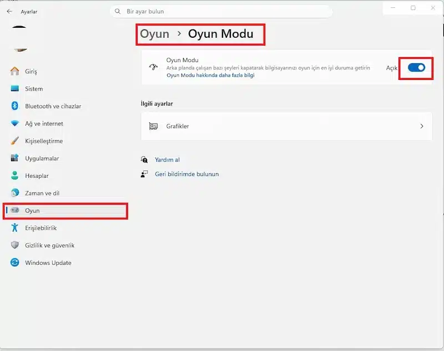Open Windows Update page
The width and height of the screenshot is (444, 351).
click(65, 263)
